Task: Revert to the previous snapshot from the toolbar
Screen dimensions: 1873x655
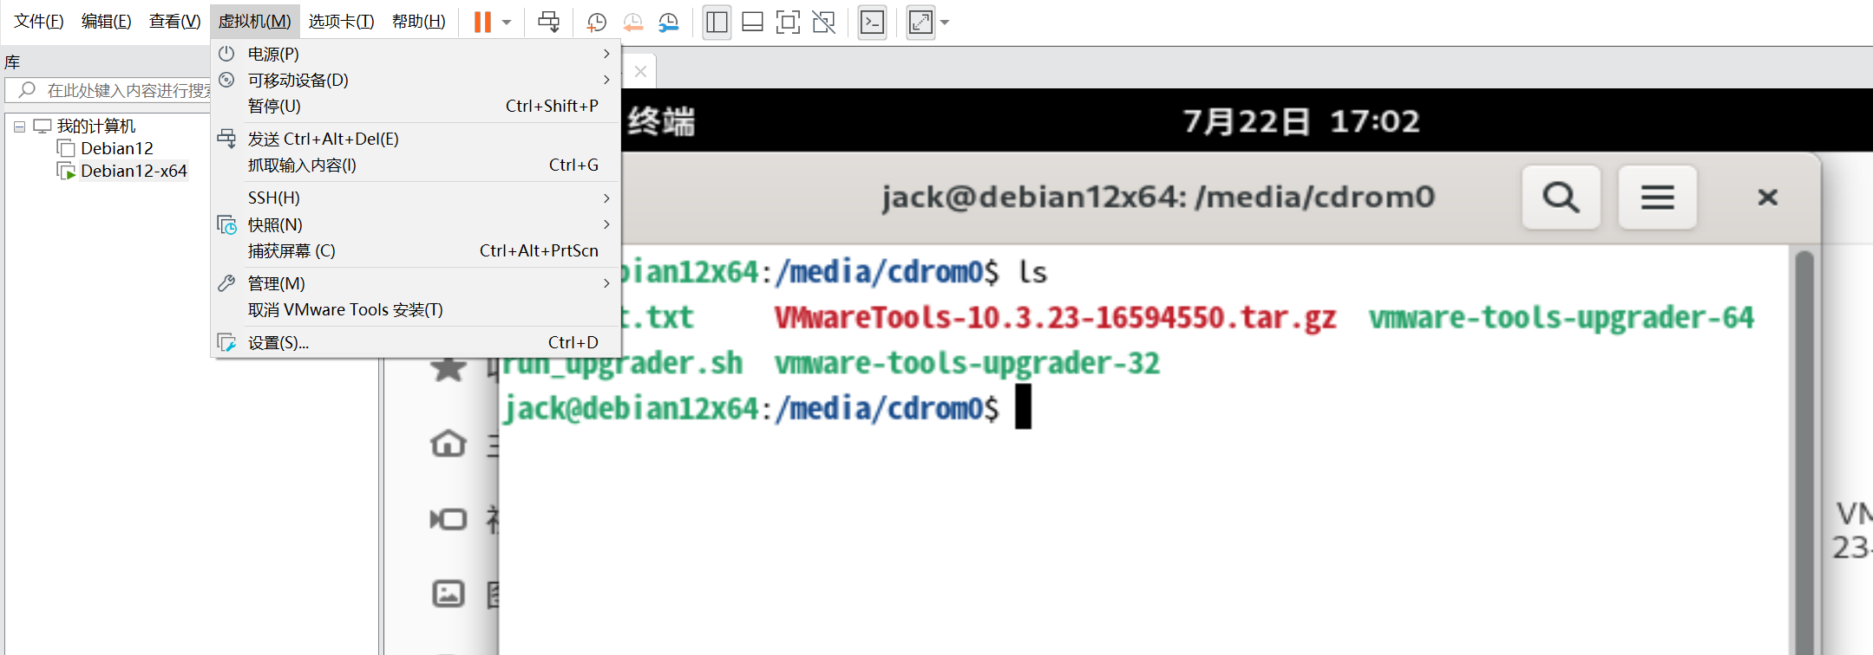Action: pos(632,22)
